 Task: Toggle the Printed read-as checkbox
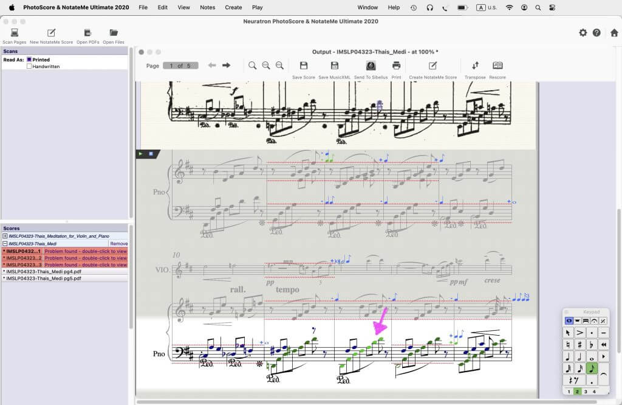(x=29, y=60)
